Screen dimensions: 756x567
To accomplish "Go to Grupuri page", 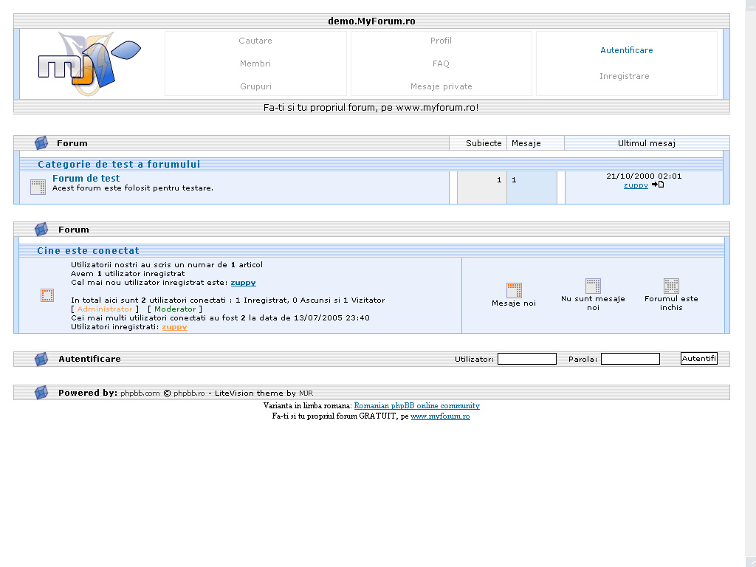I will (255, 86).
